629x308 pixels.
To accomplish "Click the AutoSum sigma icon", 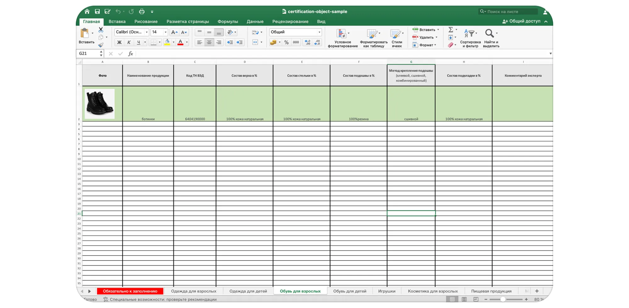I will click(x=451, y=30).
